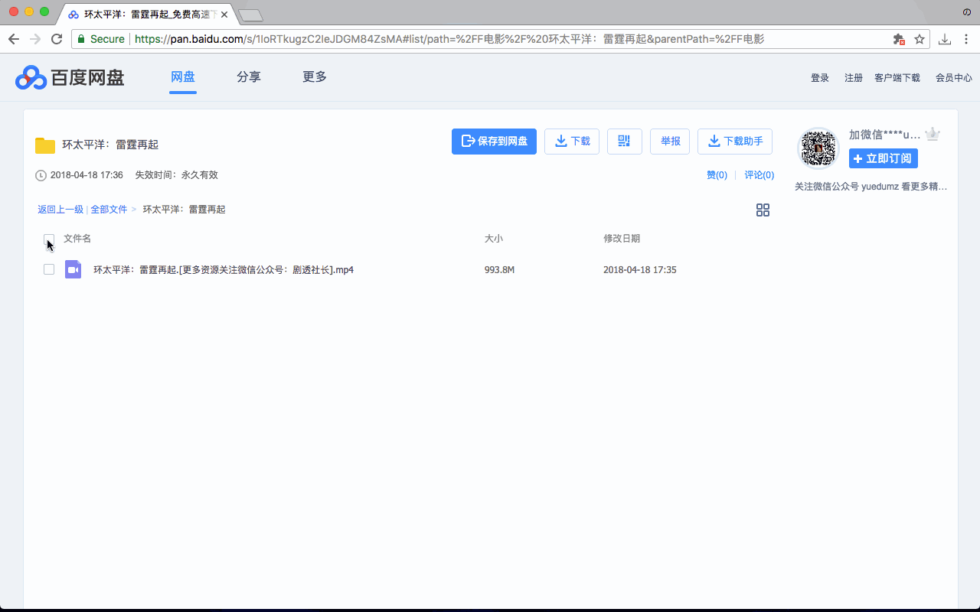This screenshot has height=612, width=980.
Task: Click the folder icon beside 环太平洋：雷霆再起
Action: (x=44, y=144)
